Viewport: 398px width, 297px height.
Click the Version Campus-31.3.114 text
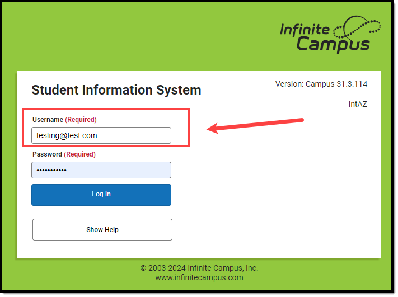point(321,84)
